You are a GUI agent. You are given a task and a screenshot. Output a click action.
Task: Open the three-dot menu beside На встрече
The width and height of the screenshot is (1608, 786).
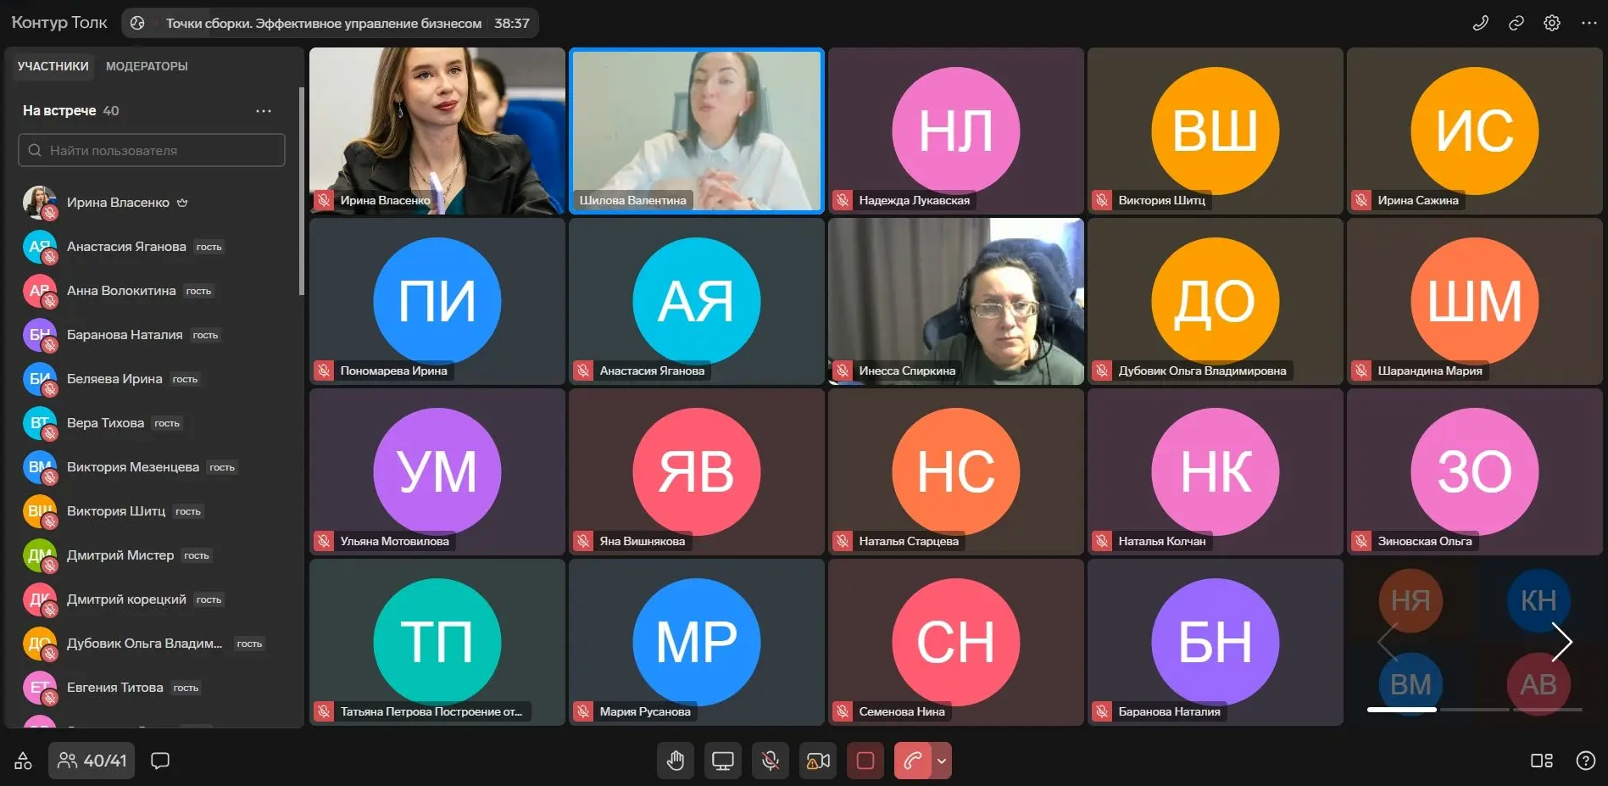coord(264,111)
